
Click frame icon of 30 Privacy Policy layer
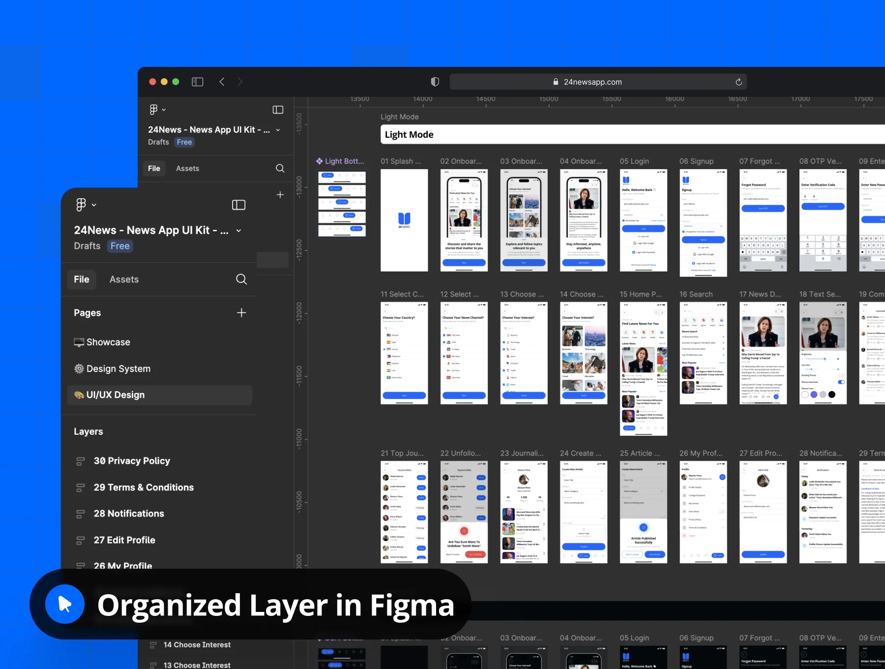[80, 461]
